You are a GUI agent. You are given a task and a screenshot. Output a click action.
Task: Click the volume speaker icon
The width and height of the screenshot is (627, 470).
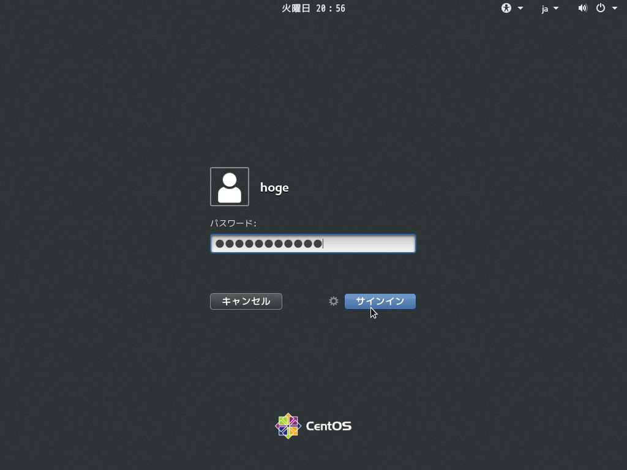pyautogui.click(x=582, y=8)
